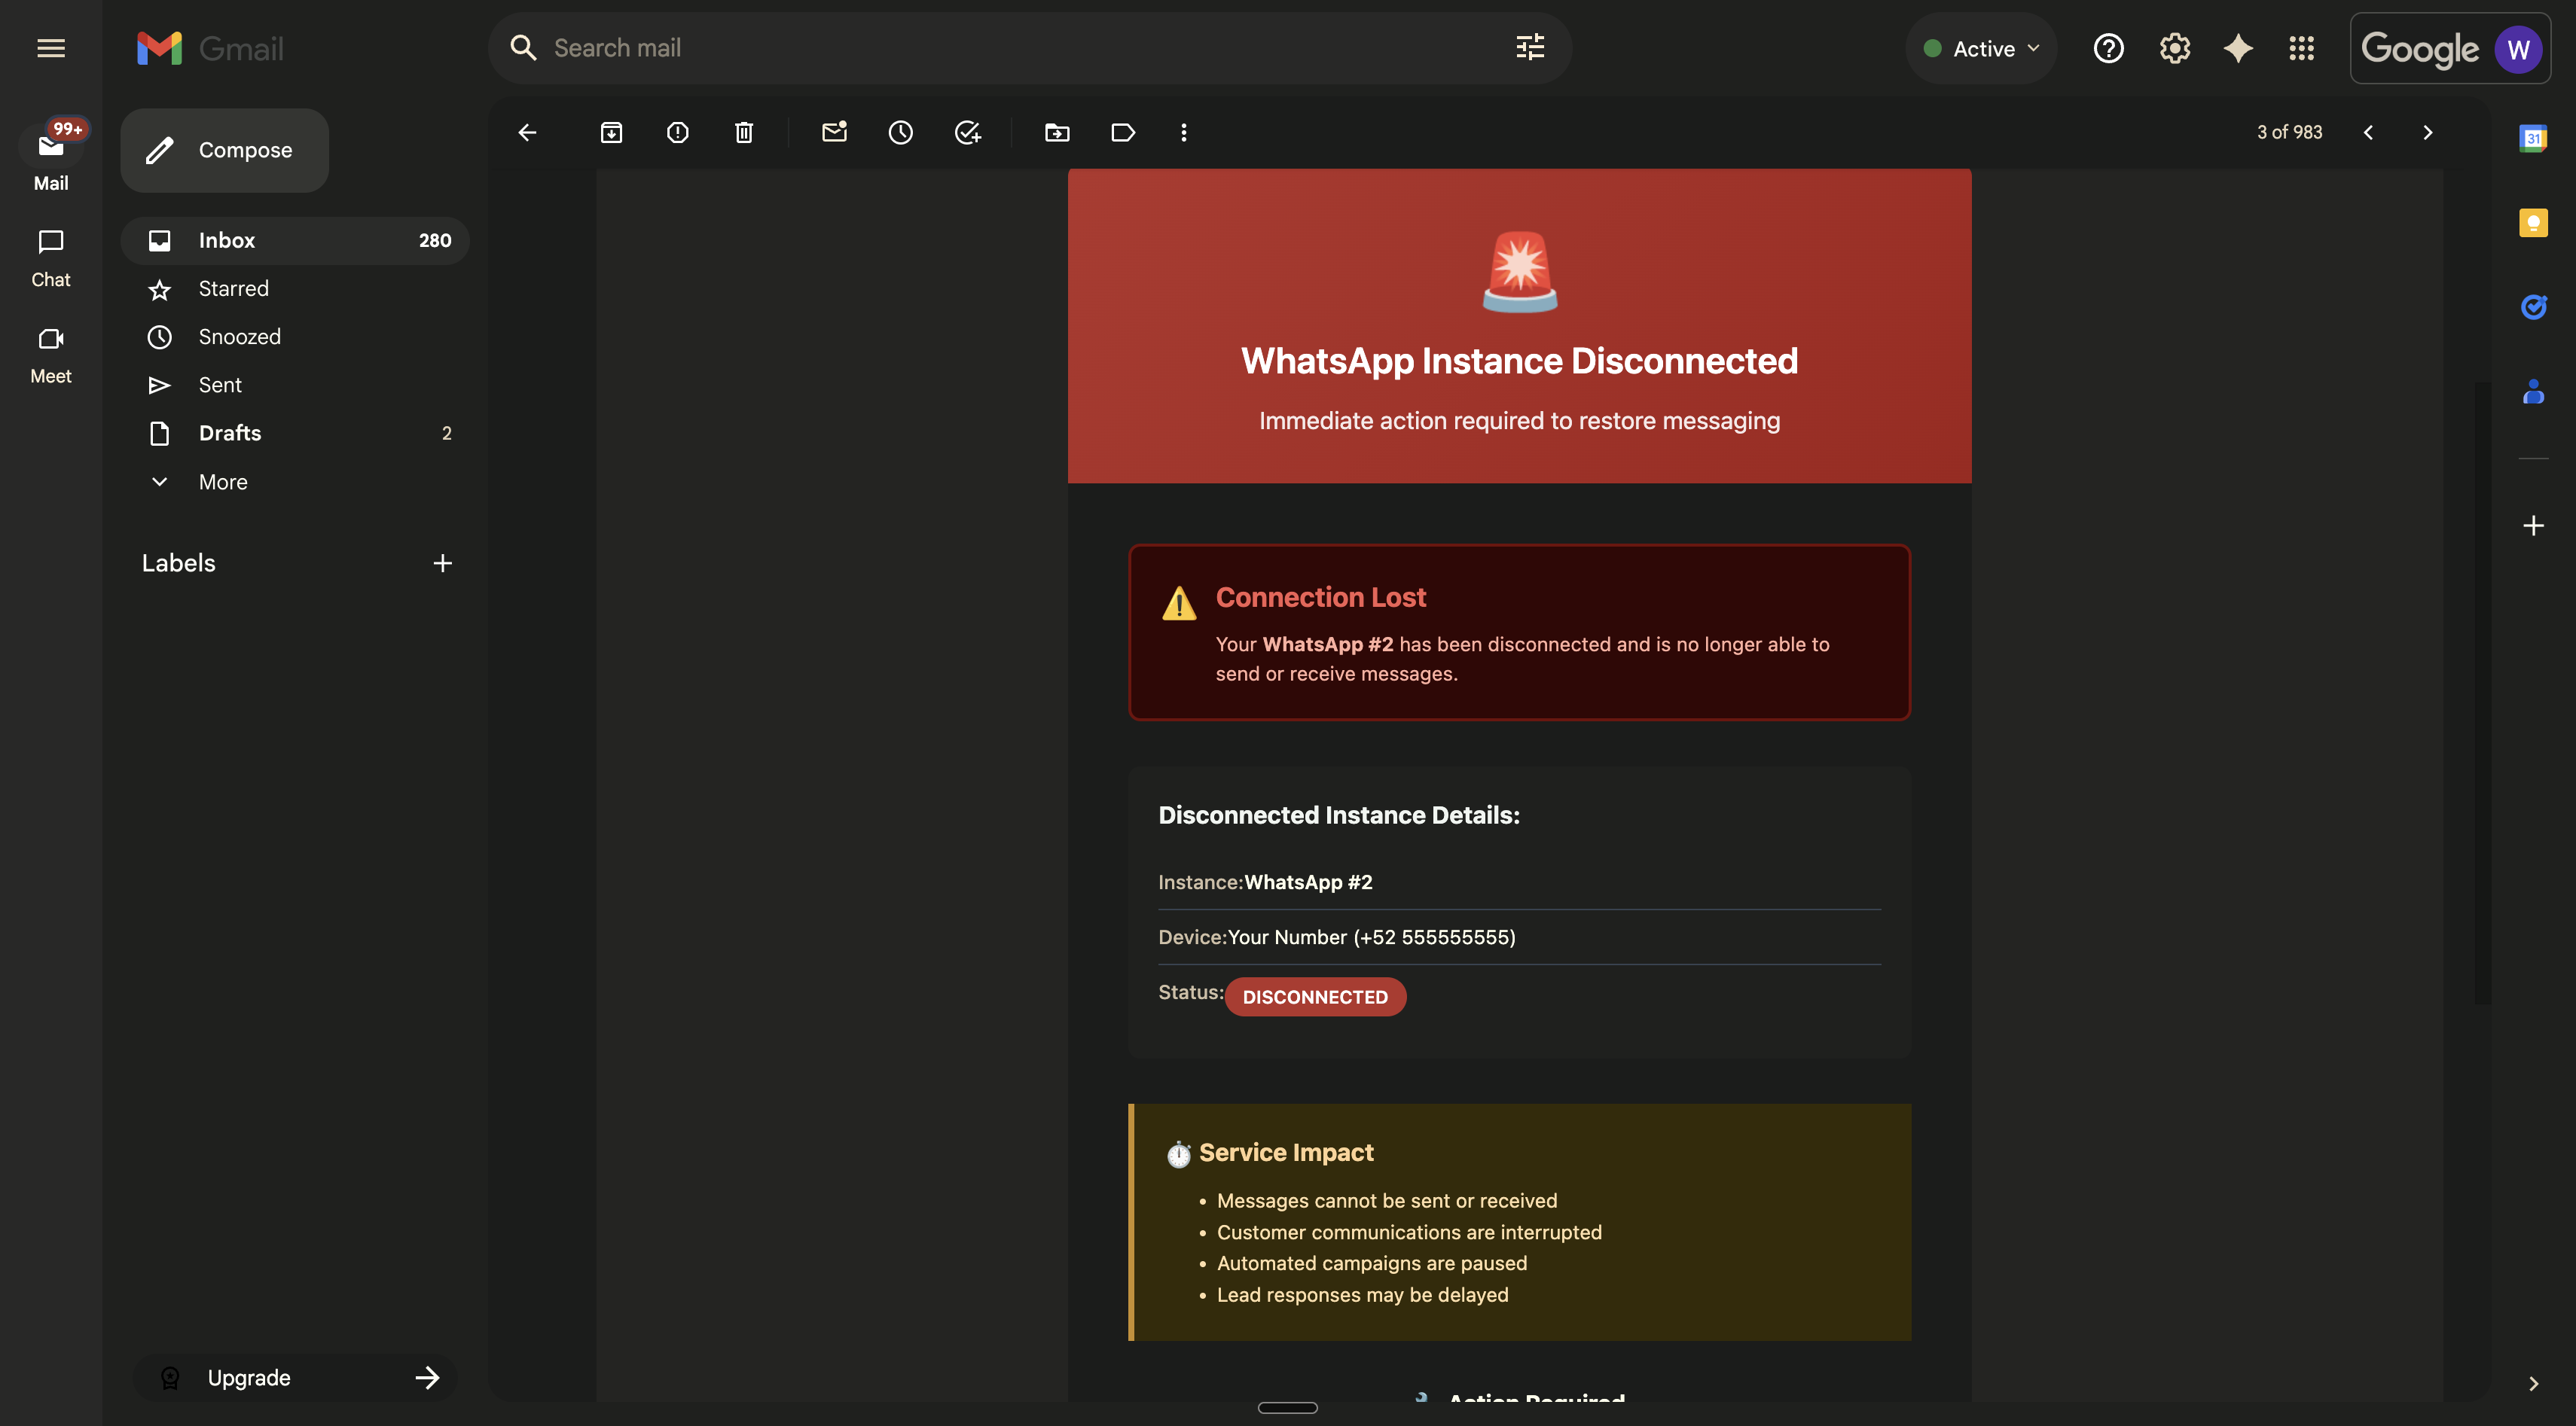Open Google Keep in the side panel

click(2534, 222)
